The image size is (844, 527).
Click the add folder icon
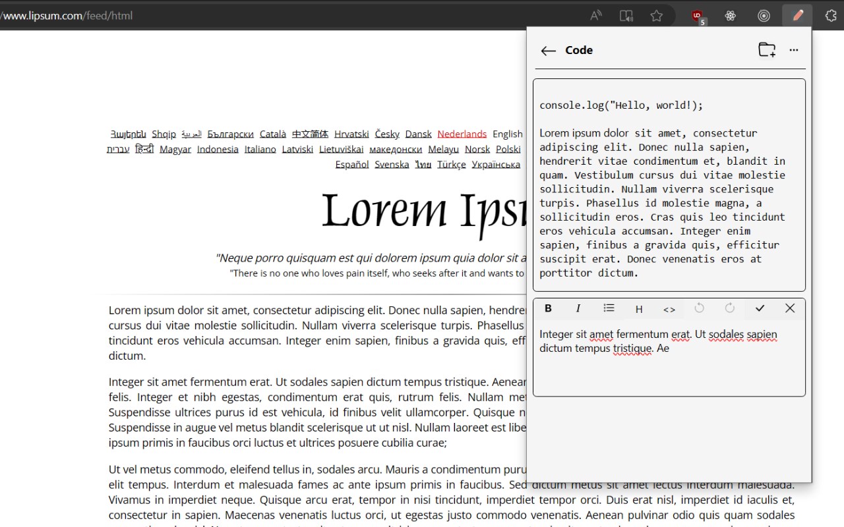click(766, 50)
